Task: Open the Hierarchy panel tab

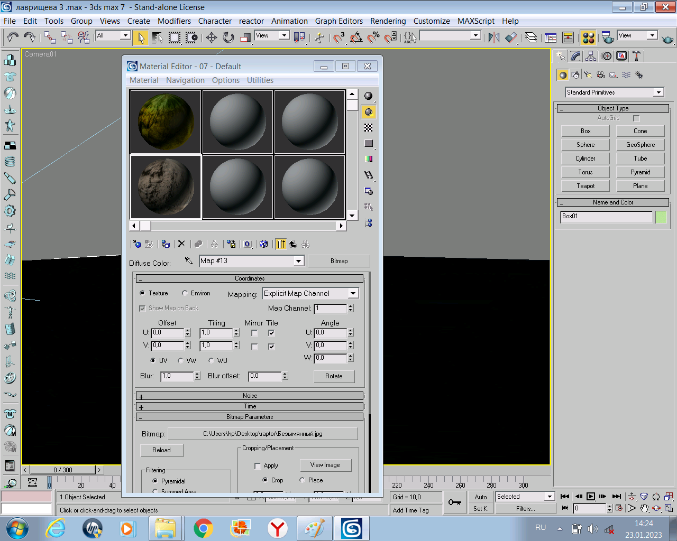Action: point(591,56)
